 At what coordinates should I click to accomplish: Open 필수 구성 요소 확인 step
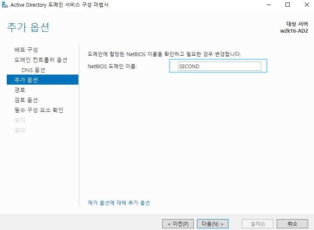click(x=39, y=110)
